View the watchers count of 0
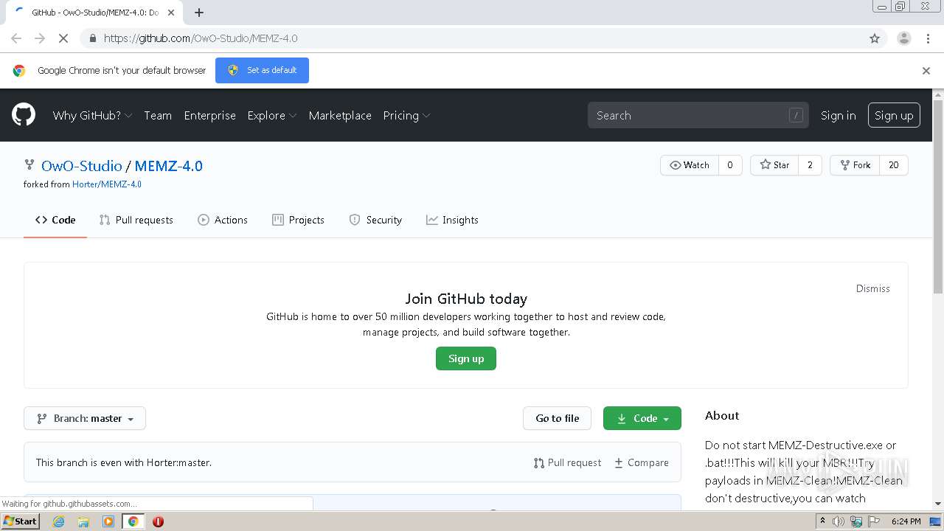 tap(730, 165)
